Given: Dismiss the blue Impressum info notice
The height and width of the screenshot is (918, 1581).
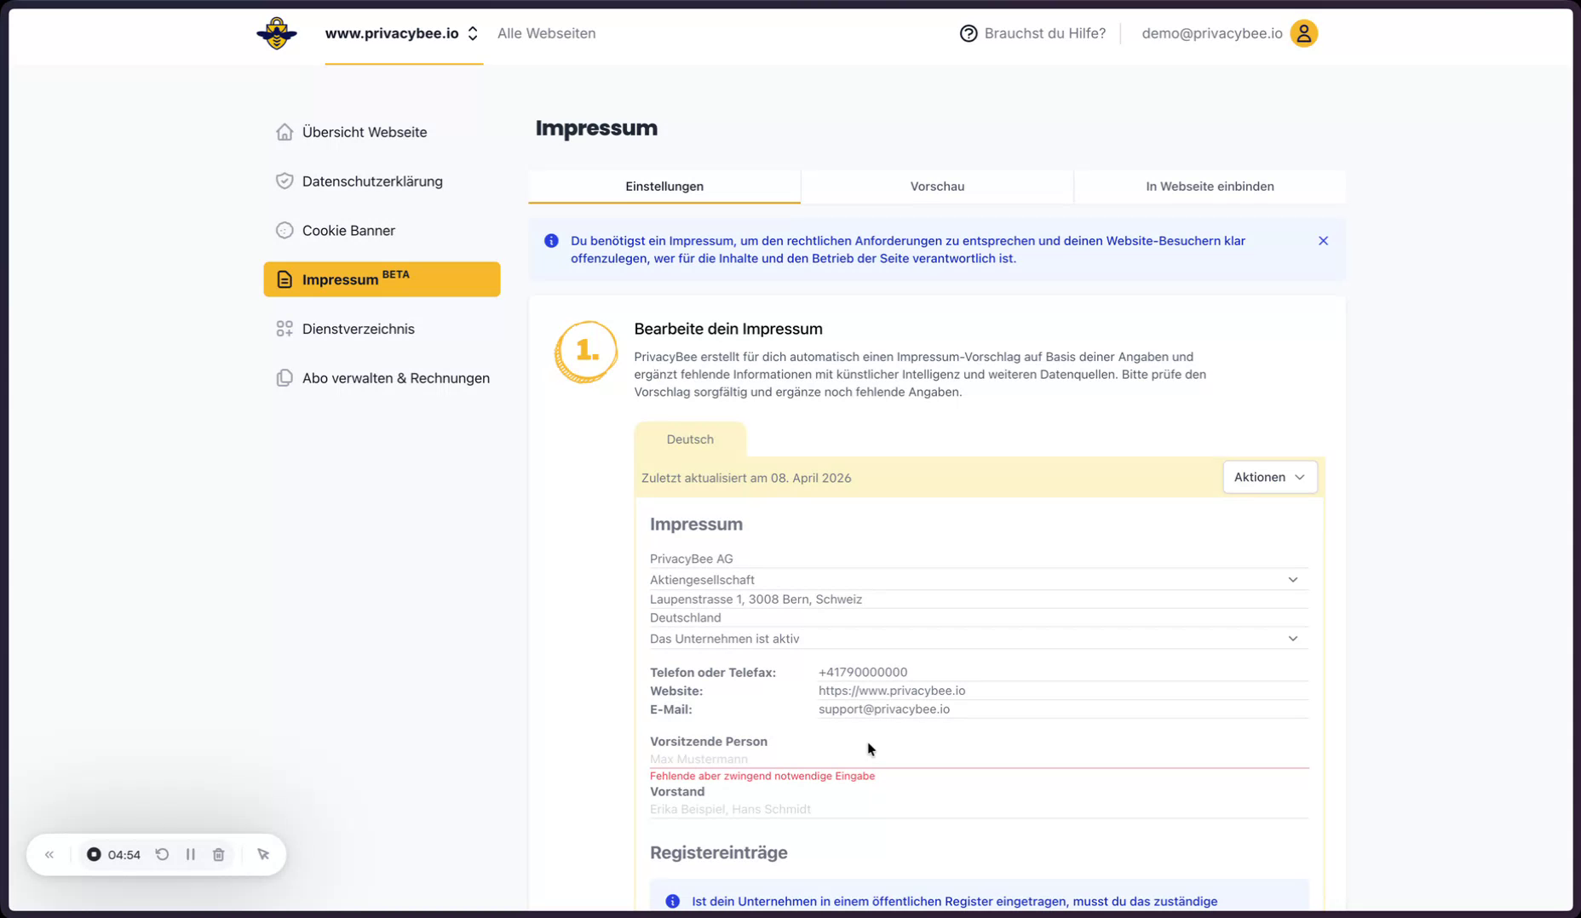Looking at the screenshot, I should click(1323, 241).
